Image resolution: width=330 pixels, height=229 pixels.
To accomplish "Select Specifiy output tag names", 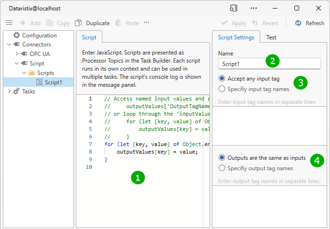I will coord(222,168).
